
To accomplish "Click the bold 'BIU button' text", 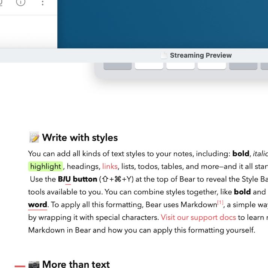I will [x=77, y=179].
